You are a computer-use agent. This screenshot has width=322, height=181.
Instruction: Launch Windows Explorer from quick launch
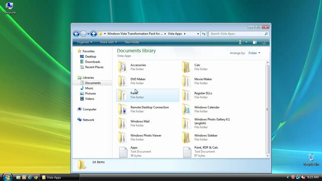coord(18,177)
